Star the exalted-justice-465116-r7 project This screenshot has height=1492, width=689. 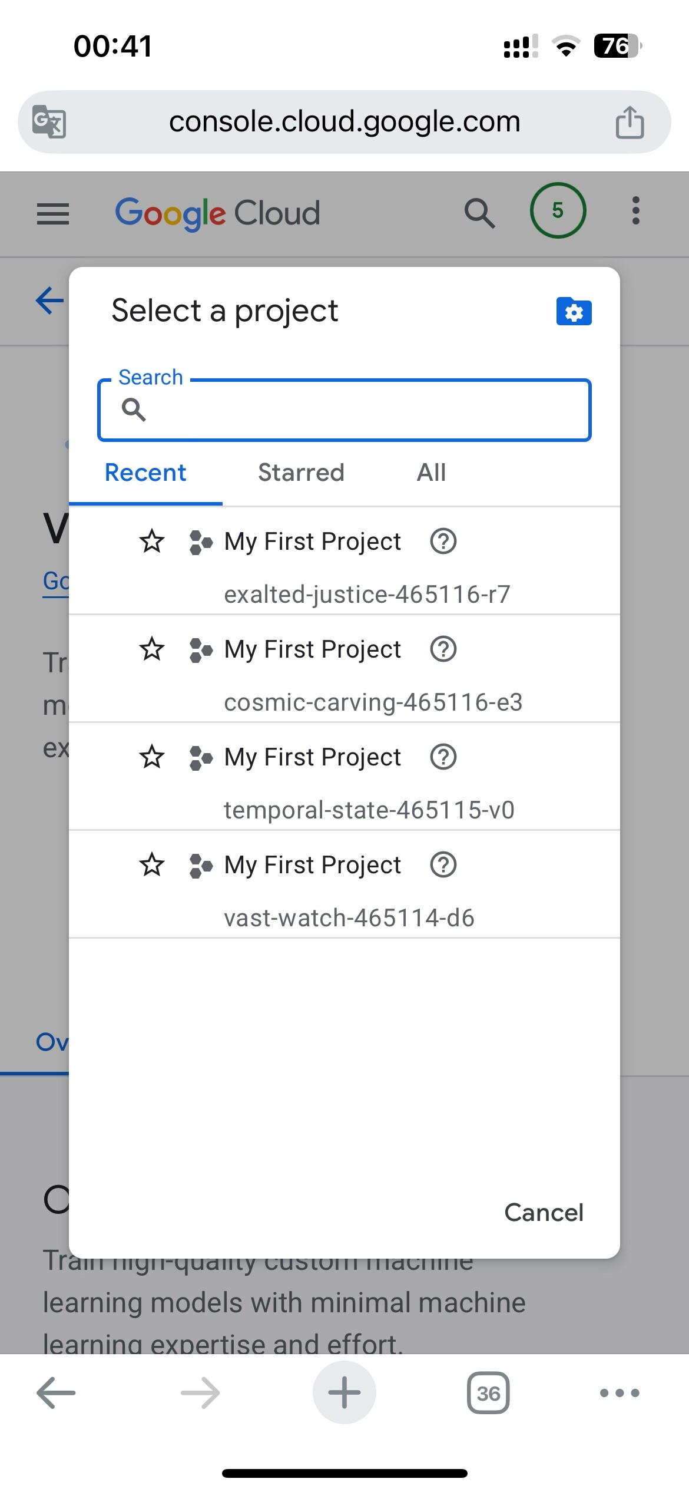pyautogui.click(x=152, y=541)
